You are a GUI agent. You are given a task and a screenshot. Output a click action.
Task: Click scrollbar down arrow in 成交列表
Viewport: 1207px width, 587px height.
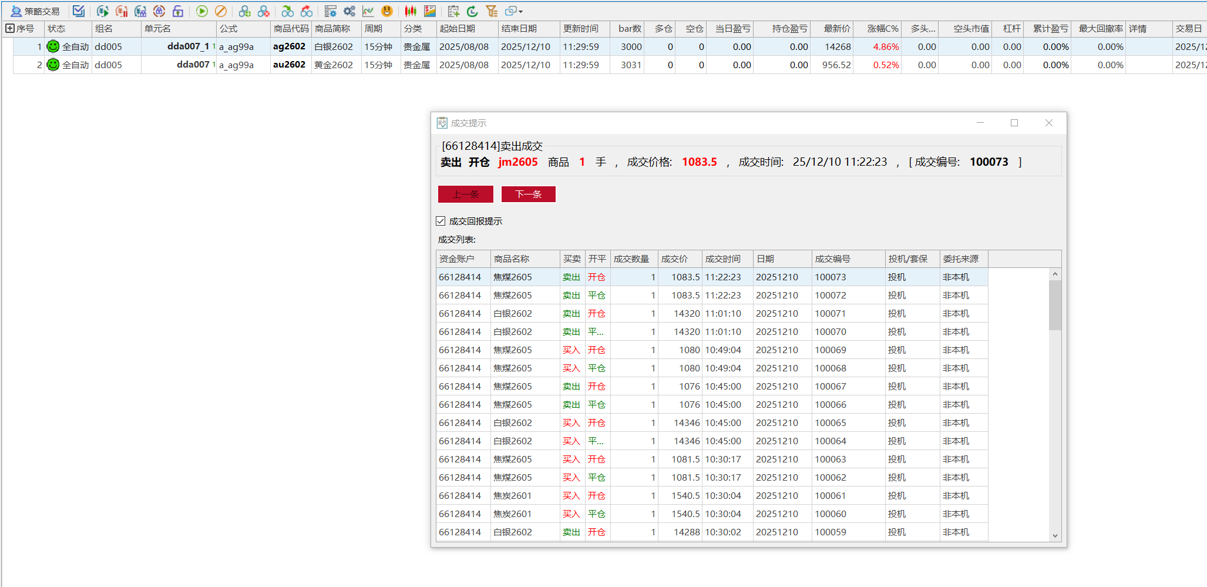(1055, 535)
